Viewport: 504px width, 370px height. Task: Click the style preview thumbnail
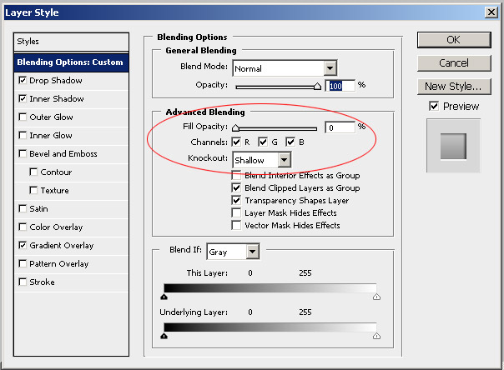[453, 146]
